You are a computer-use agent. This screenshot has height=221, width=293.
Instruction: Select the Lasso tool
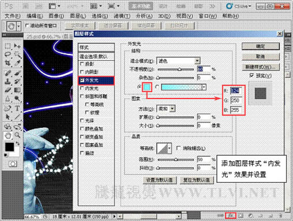(x=7, y=54)
